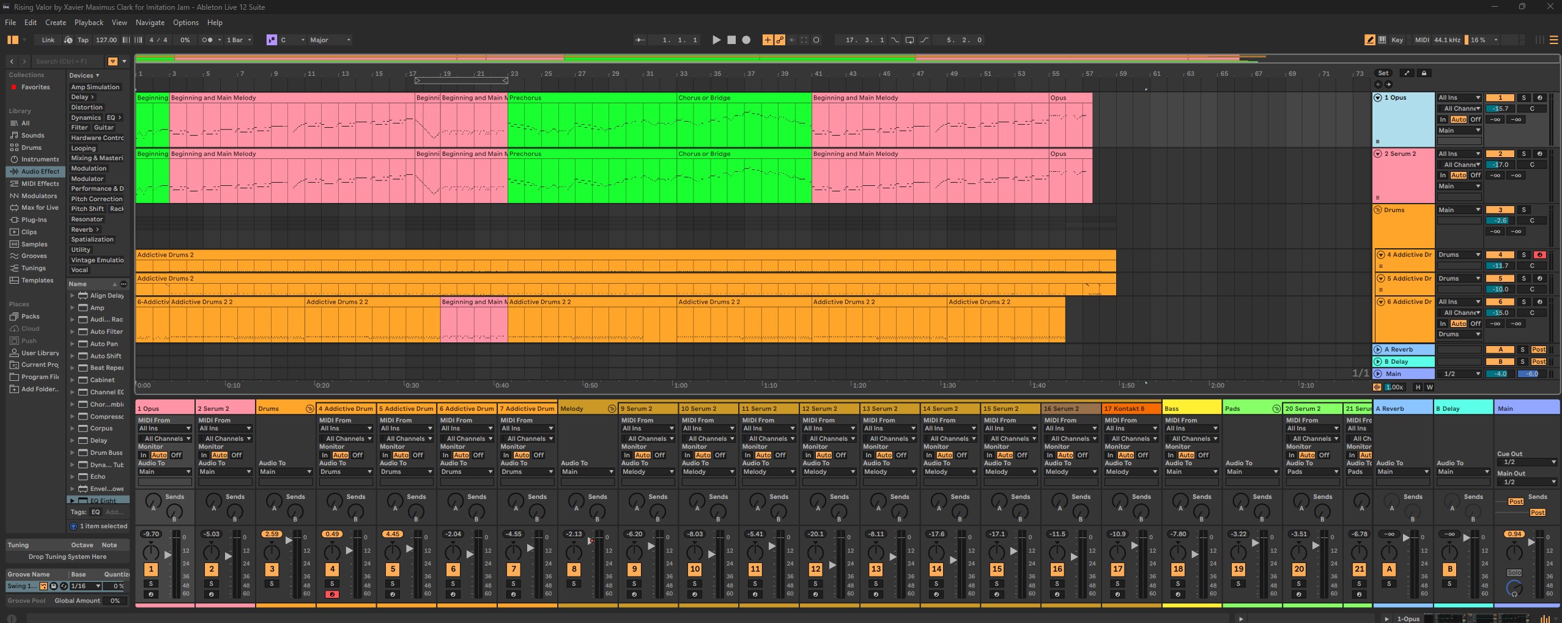Enable the computer MIDI keyboard icon
The height and width of the screenshot is (623, 1562).
tap(1382, 40)
